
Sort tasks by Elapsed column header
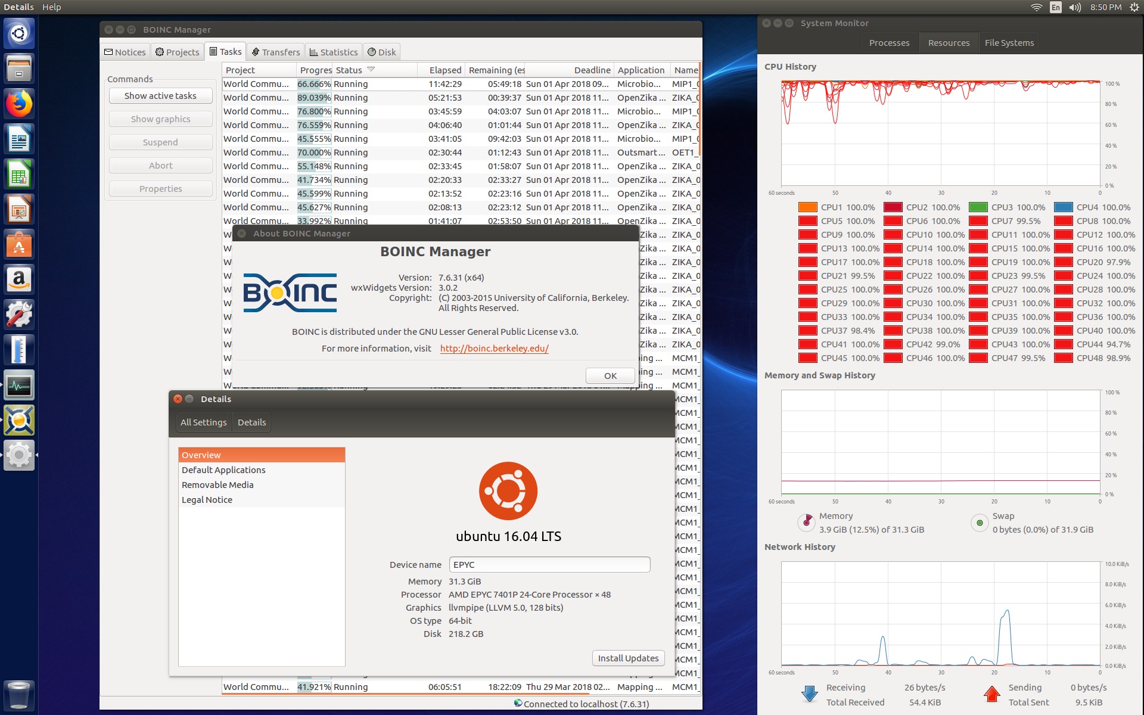tap(441, 70)
